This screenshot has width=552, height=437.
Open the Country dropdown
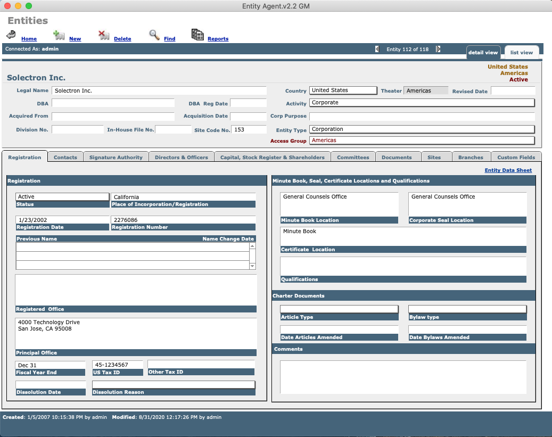click(x=343, y=90)
